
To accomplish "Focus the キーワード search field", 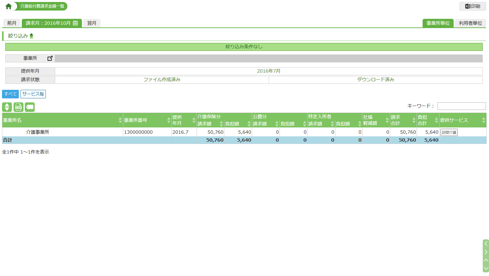I will coord(461,106).
